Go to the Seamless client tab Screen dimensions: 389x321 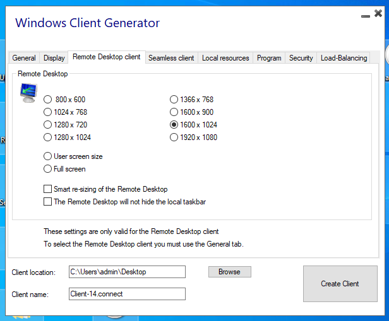pyautogui.click(x=171, y=58)
